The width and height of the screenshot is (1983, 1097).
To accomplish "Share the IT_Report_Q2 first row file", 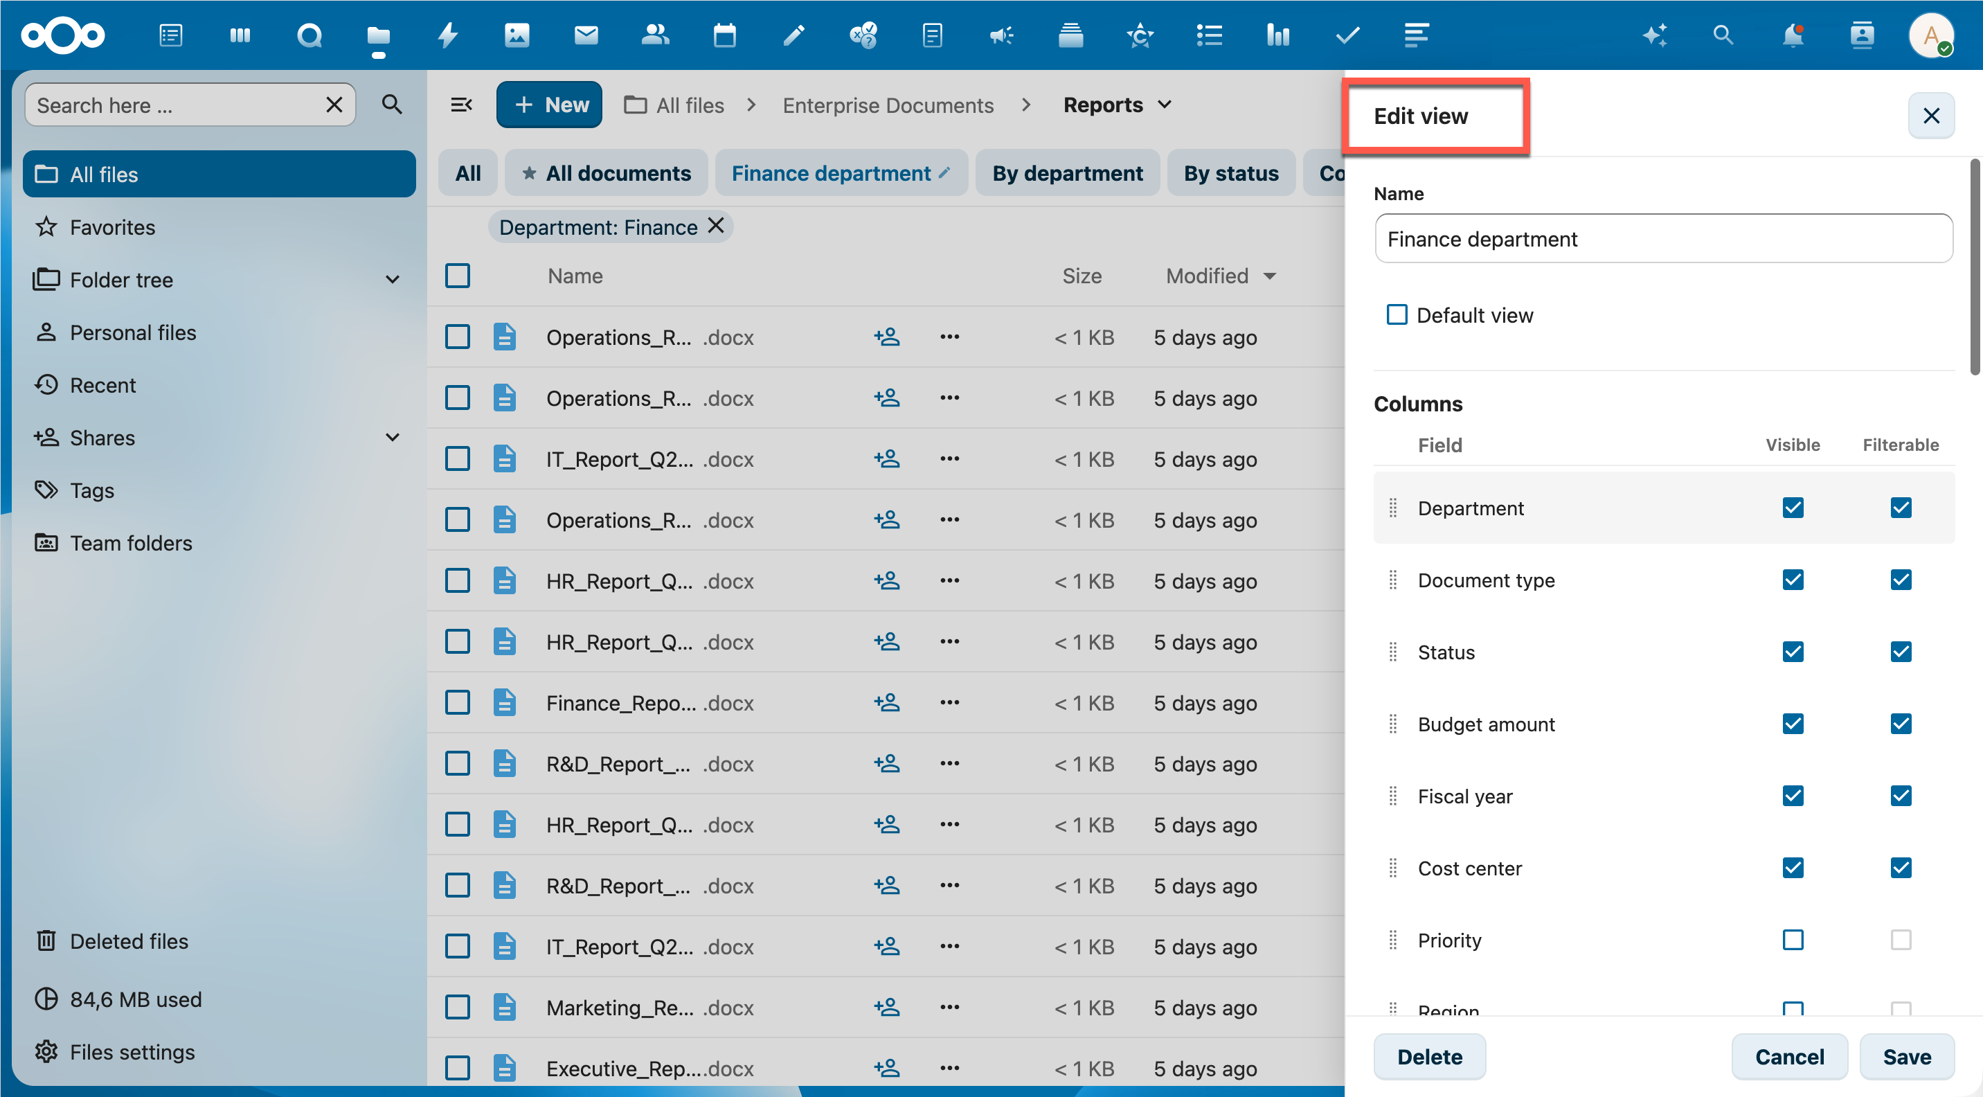I will coord(887,459).
